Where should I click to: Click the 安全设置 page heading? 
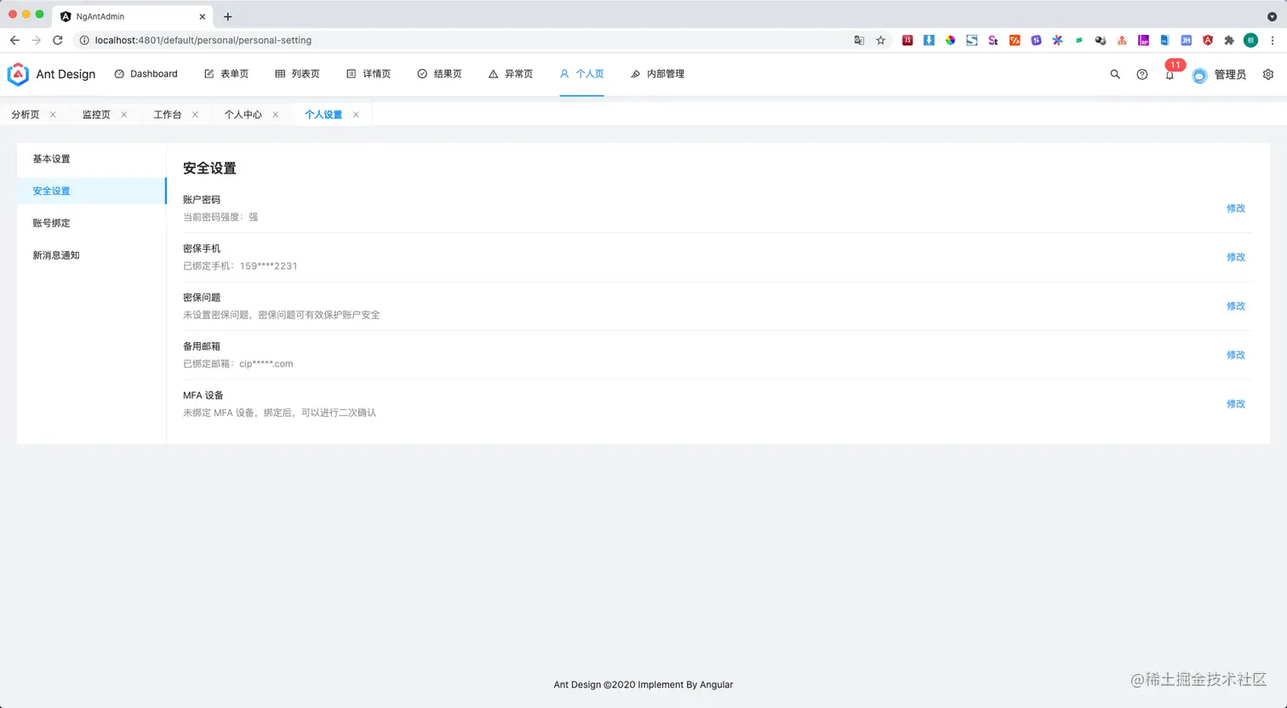pos(209,168)
